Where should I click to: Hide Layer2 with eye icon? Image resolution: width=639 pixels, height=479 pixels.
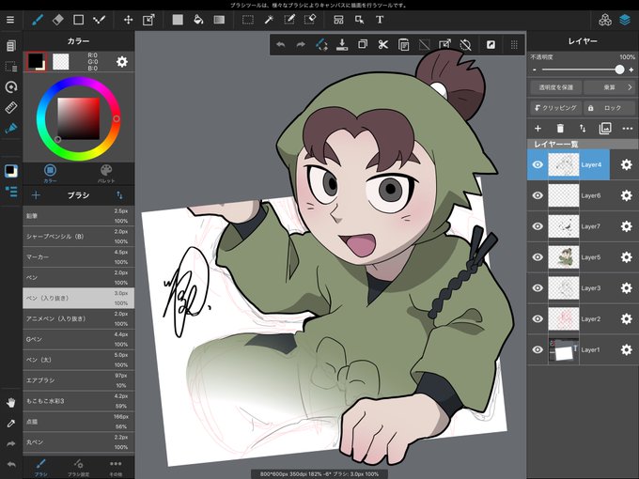point(538,318)
